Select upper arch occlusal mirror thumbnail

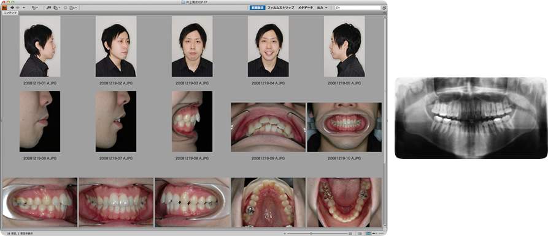coord(268,202)
